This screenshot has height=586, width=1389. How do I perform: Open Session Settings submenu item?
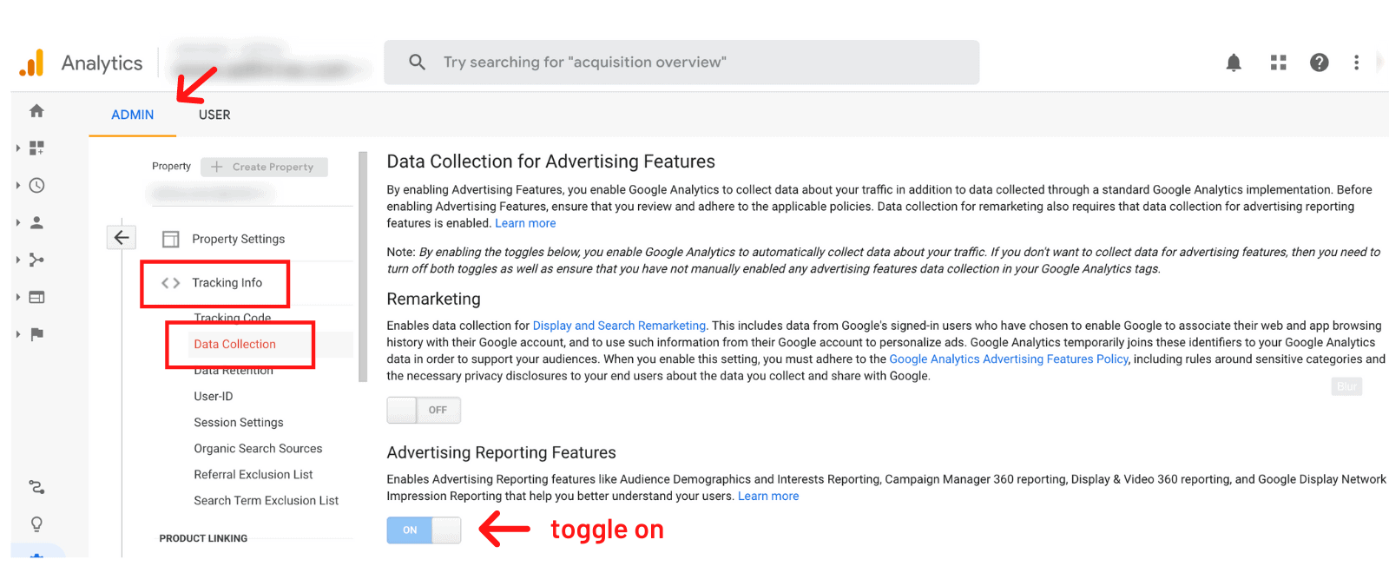[239, 422]
